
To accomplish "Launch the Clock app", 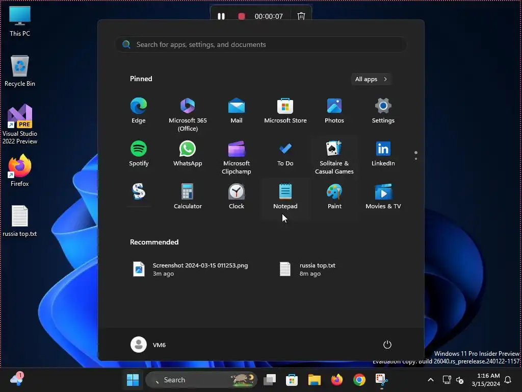I will [x=237, y=197].
